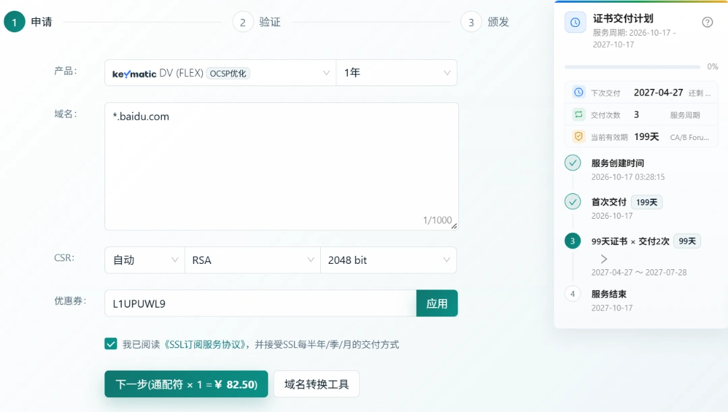Click the OCSP优化 tag
The width and height of the screenshot is (728, 412).
228,73
